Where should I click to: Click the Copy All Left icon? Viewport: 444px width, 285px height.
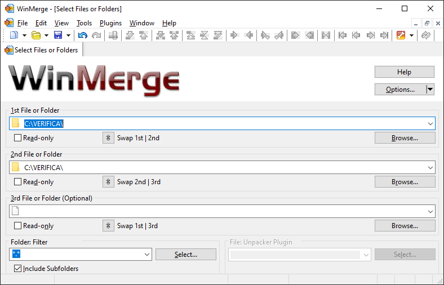coord(309,35)
